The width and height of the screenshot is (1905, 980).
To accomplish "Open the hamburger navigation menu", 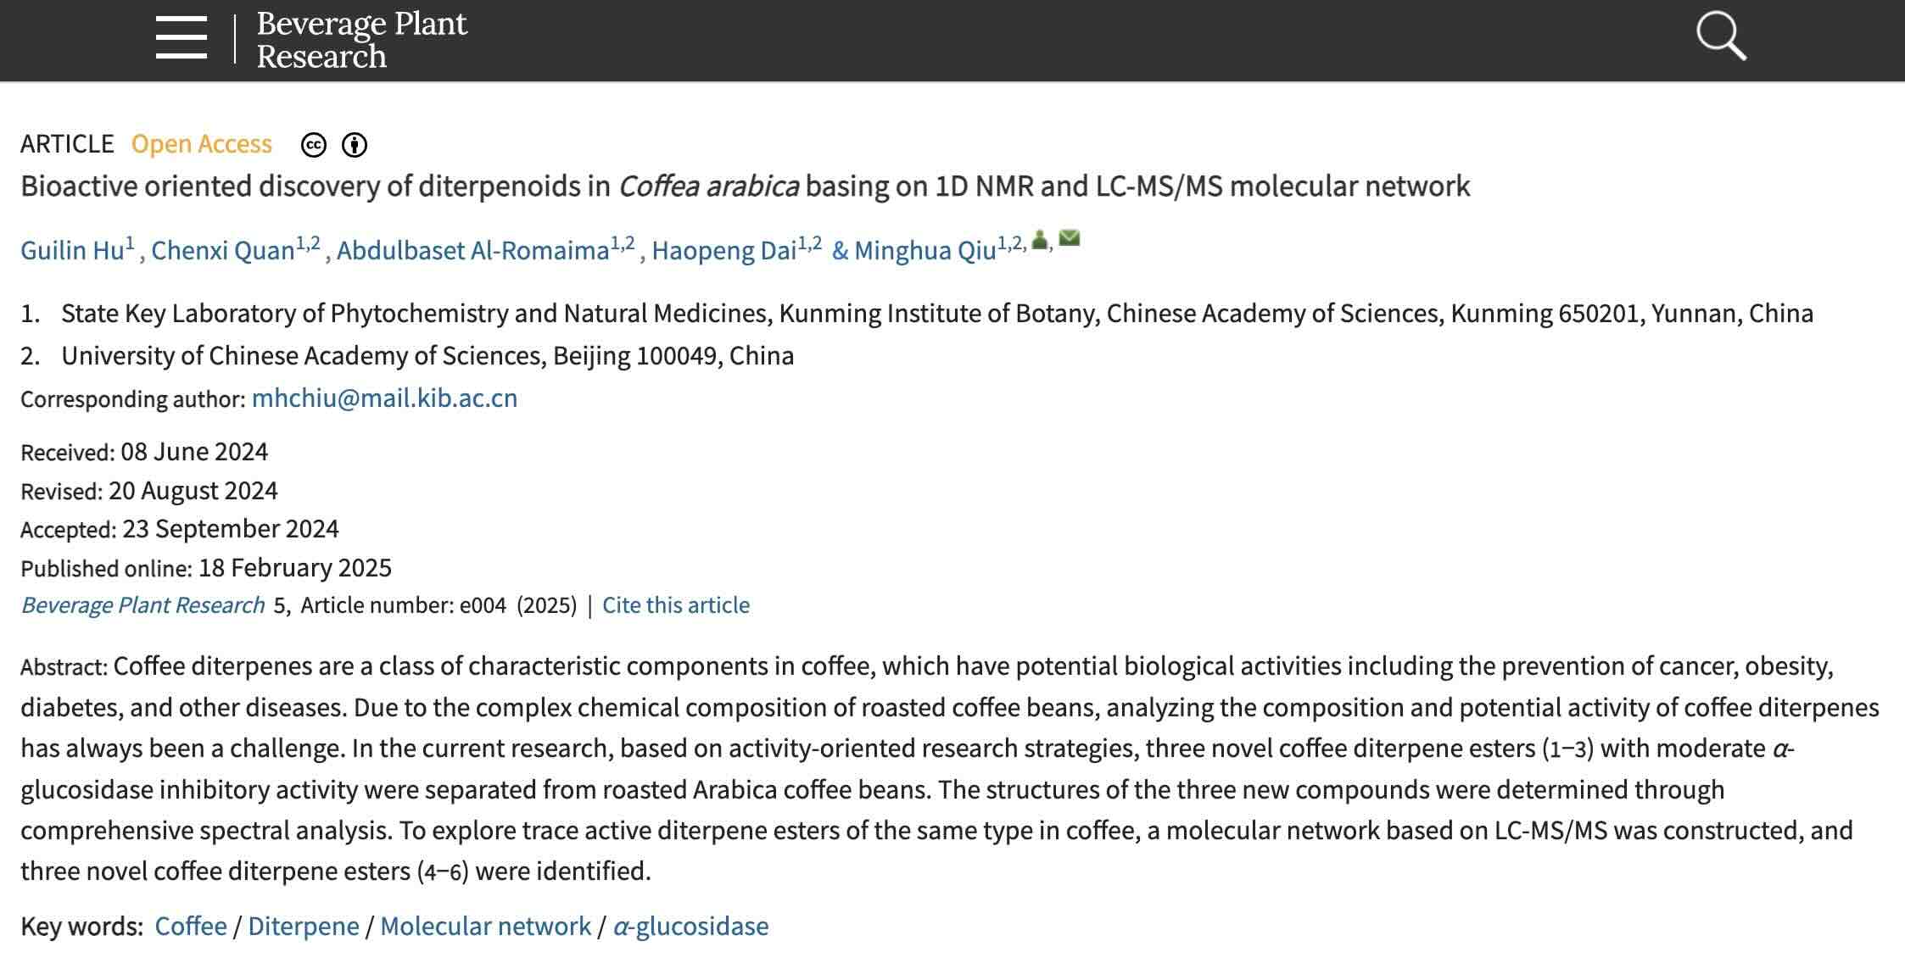I will pyautogui.click(x=181, y=38).
